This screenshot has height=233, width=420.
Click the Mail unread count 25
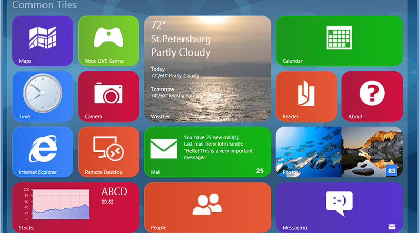(260, 171)
